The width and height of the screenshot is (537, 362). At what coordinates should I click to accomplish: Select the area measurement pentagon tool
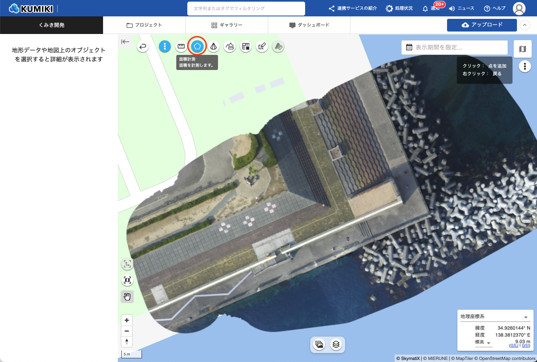197,46
